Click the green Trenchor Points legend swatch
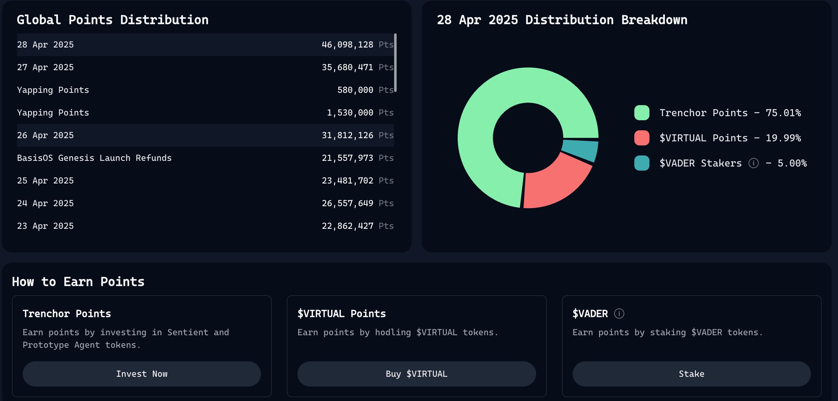This screenshot has height=401, width=838. coord(642,113)
